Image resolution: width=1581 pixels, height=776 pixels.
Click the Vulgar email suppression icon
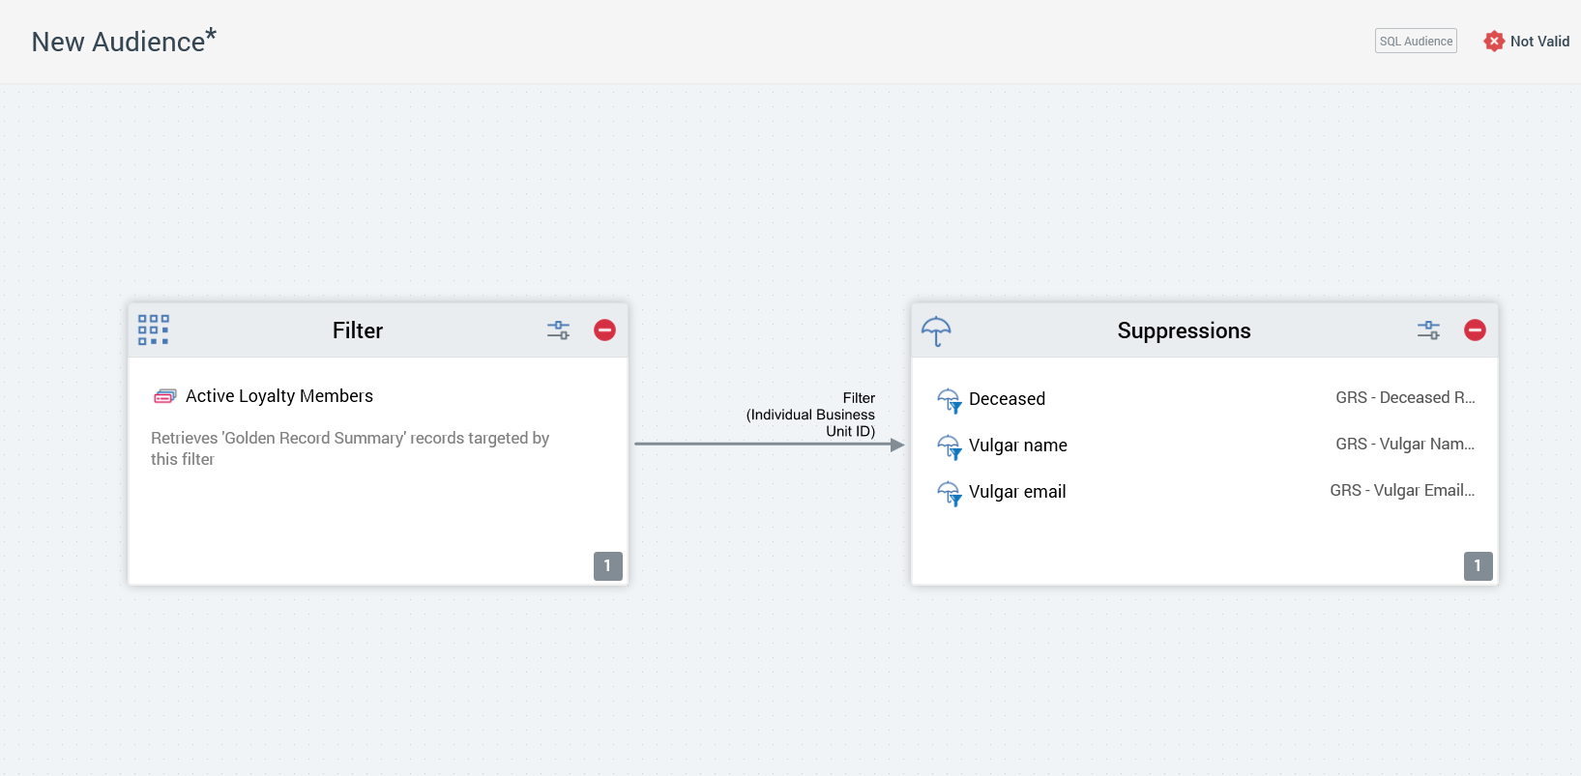(949, 493)
